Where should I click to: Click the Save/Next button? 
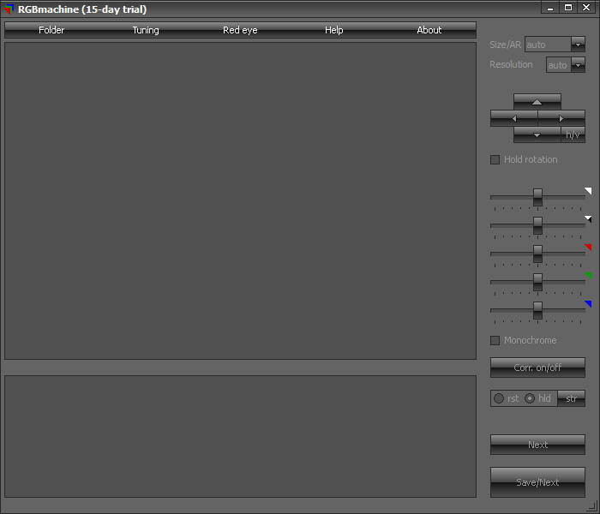(x=537, y=482)
